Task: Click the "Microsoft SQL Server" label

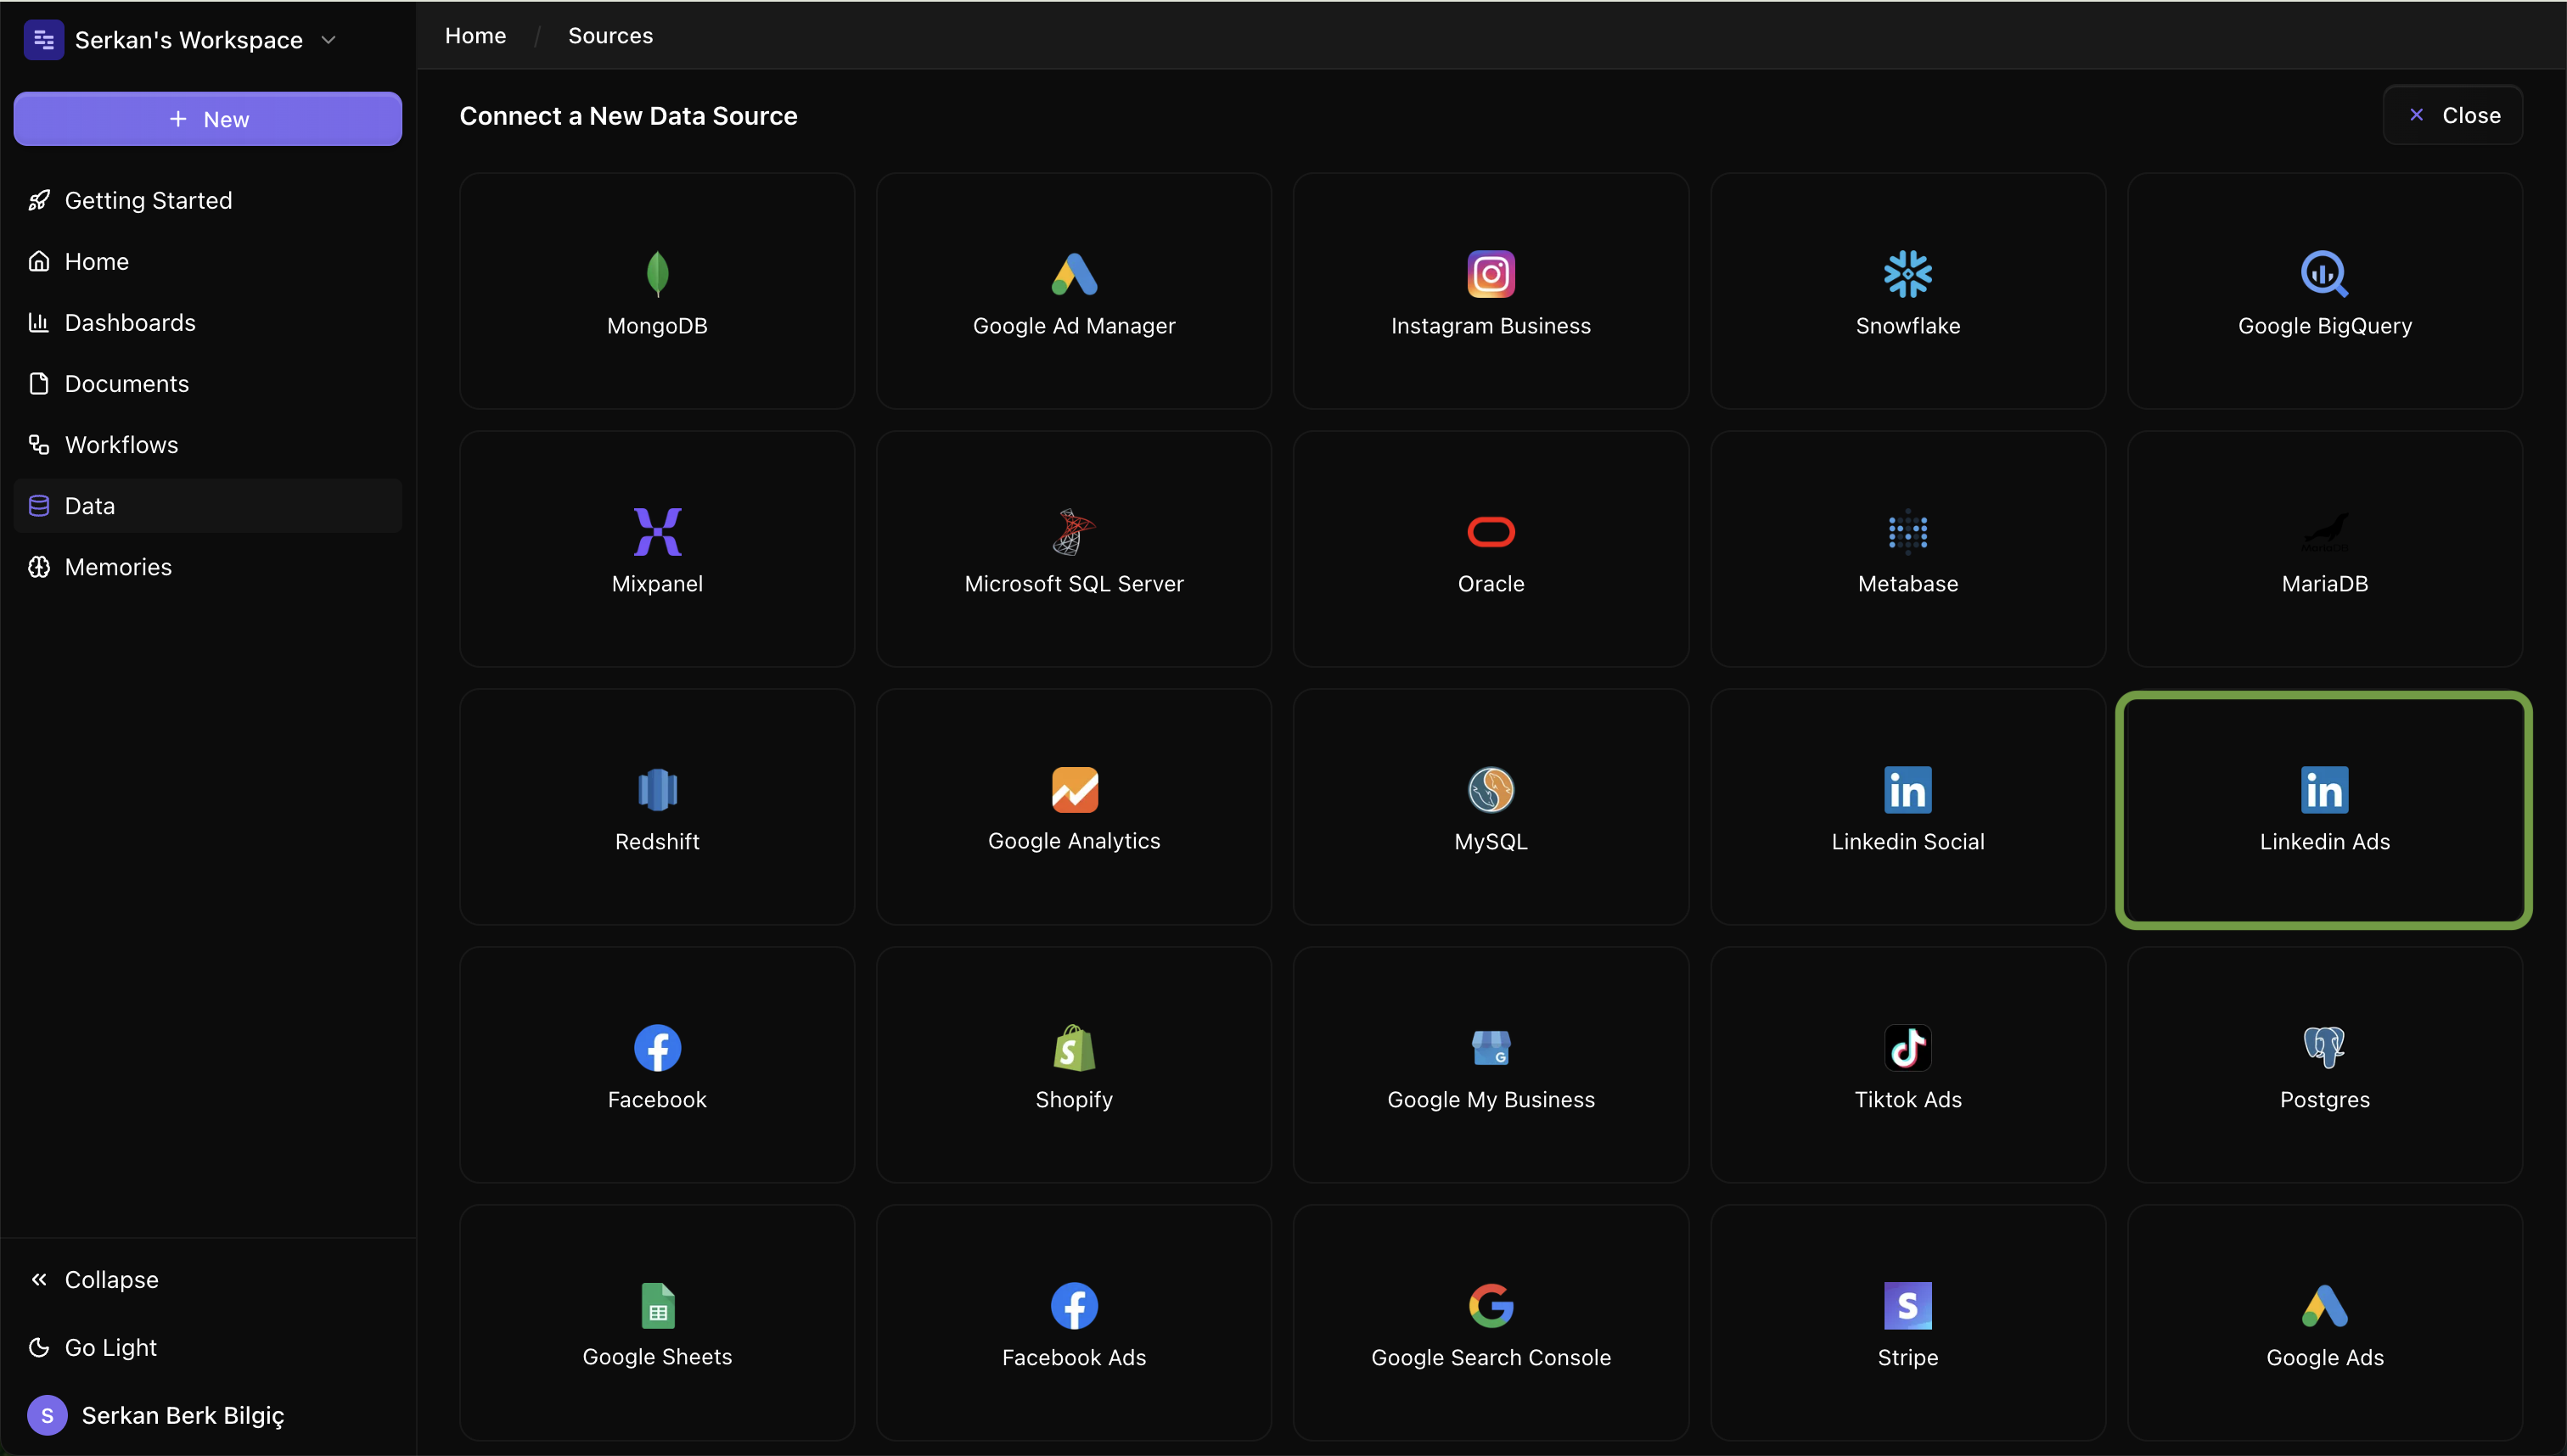Action: click(1074, 584)
